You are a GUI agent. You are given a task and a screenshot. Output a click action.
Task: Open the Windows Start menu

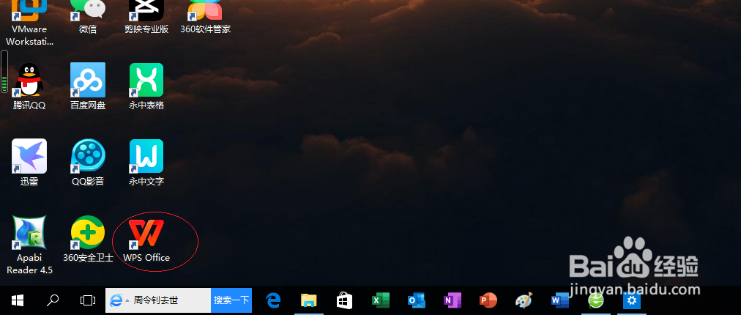point(18,300)
